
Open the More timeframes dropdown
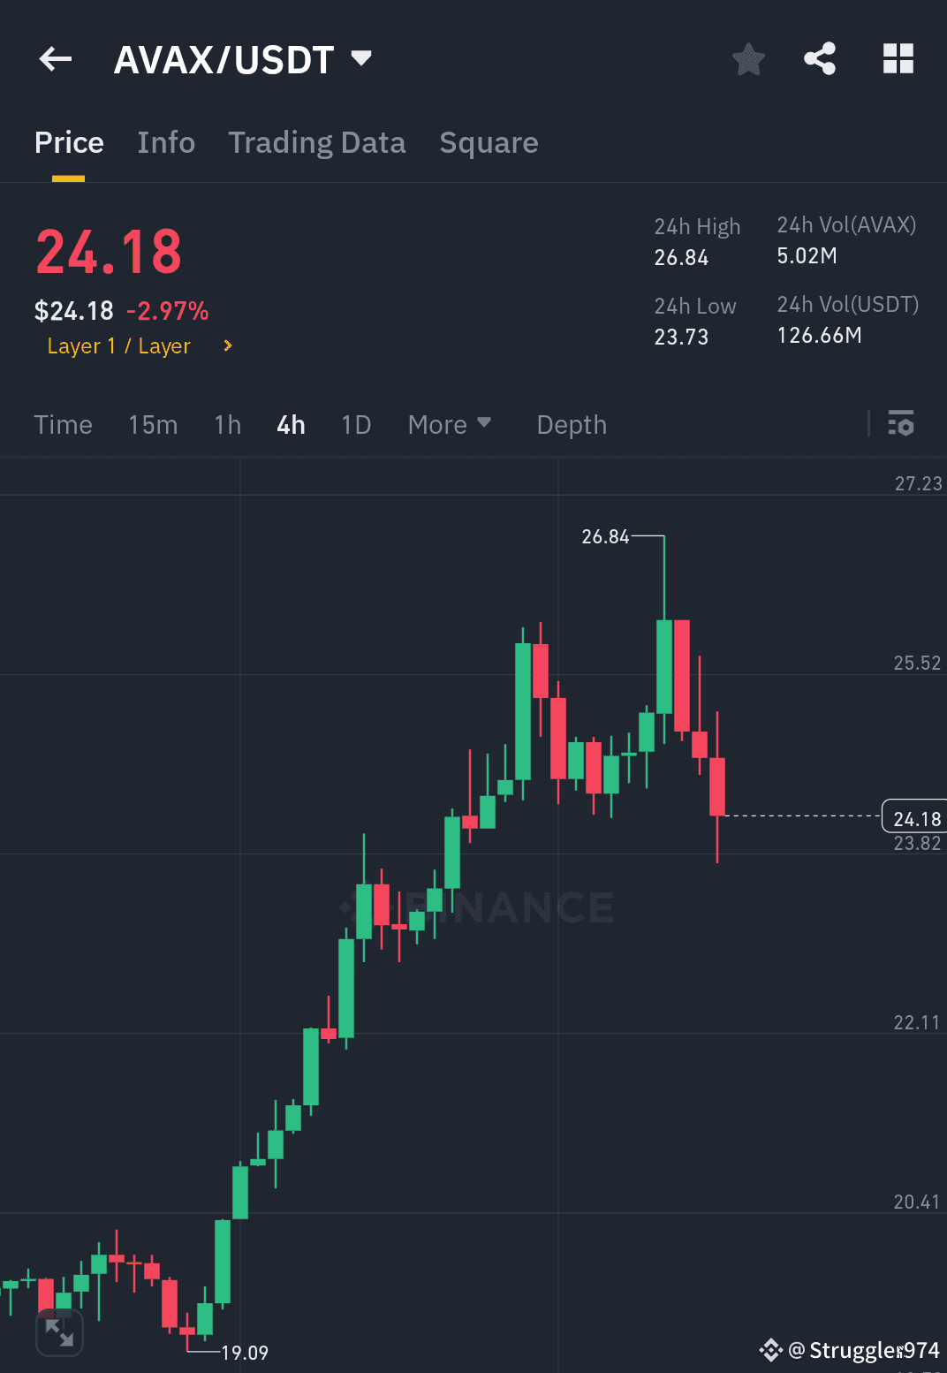point(450,425)
